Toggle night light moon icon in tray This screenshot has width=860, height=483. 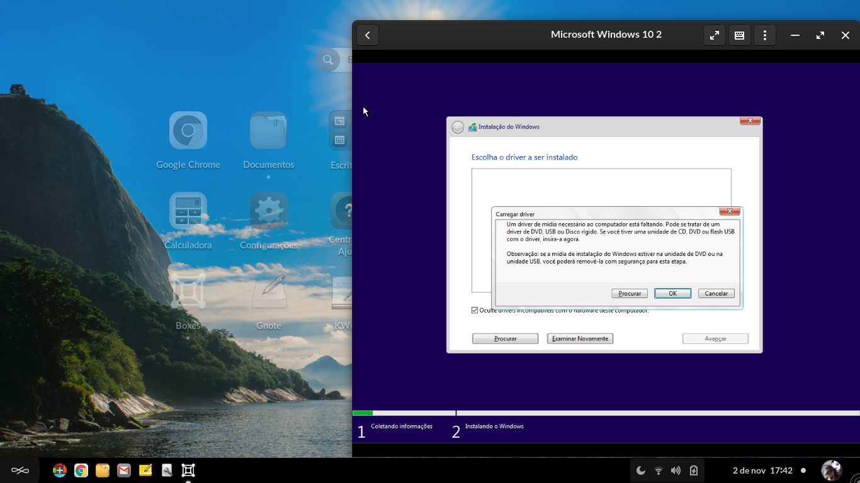(641, 470)
